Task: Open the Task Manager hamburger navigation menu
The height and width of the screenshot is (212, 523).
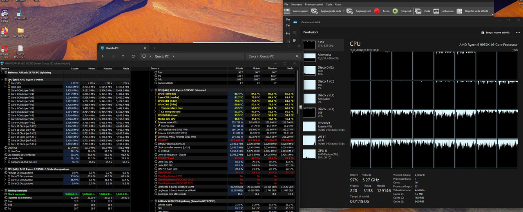Action: coord(295,32)
